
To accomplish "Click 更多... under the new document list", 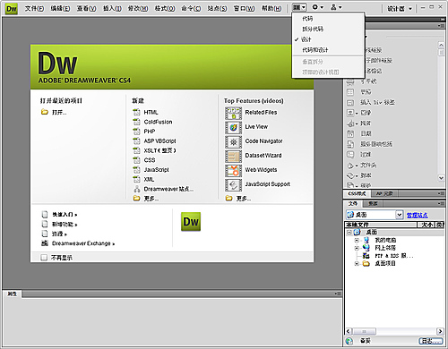I will pos(151,199).
